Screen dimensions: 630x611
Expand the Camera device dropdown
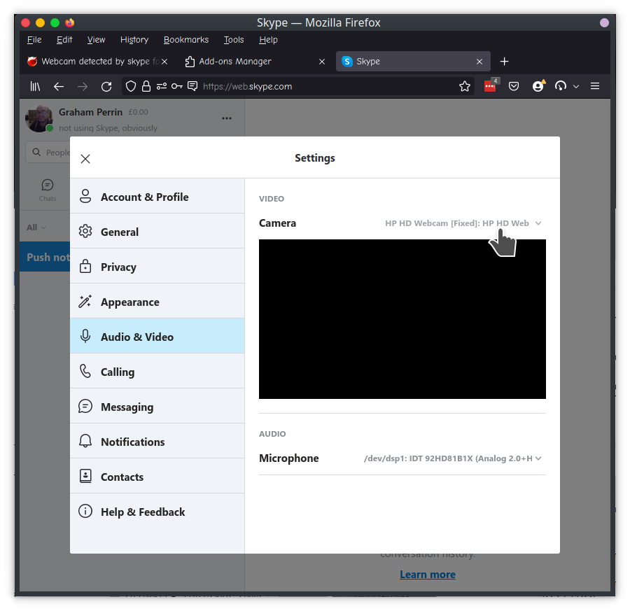463,223
